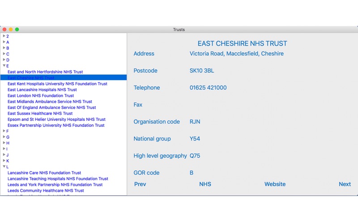The width and height of the screenshot is (358, 223).
Task: Expand the J group triangle
Action: point(4,154)
